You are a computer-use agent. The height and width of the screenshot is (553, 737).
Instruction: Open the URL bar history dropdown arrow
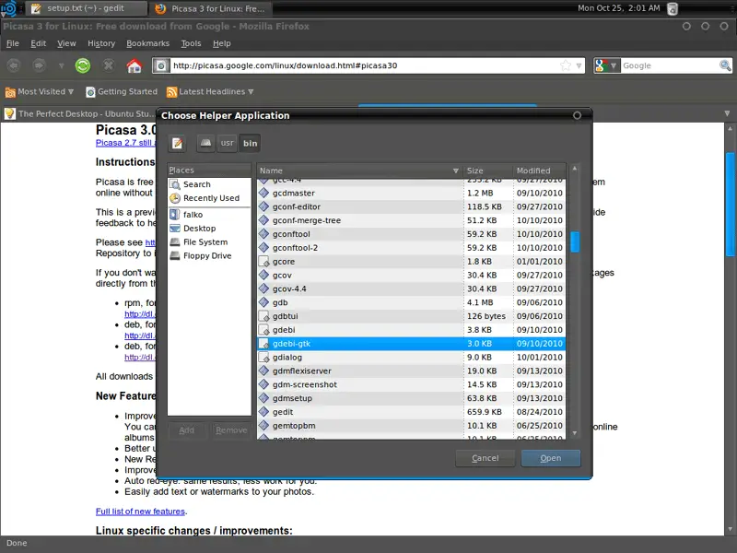579,65
